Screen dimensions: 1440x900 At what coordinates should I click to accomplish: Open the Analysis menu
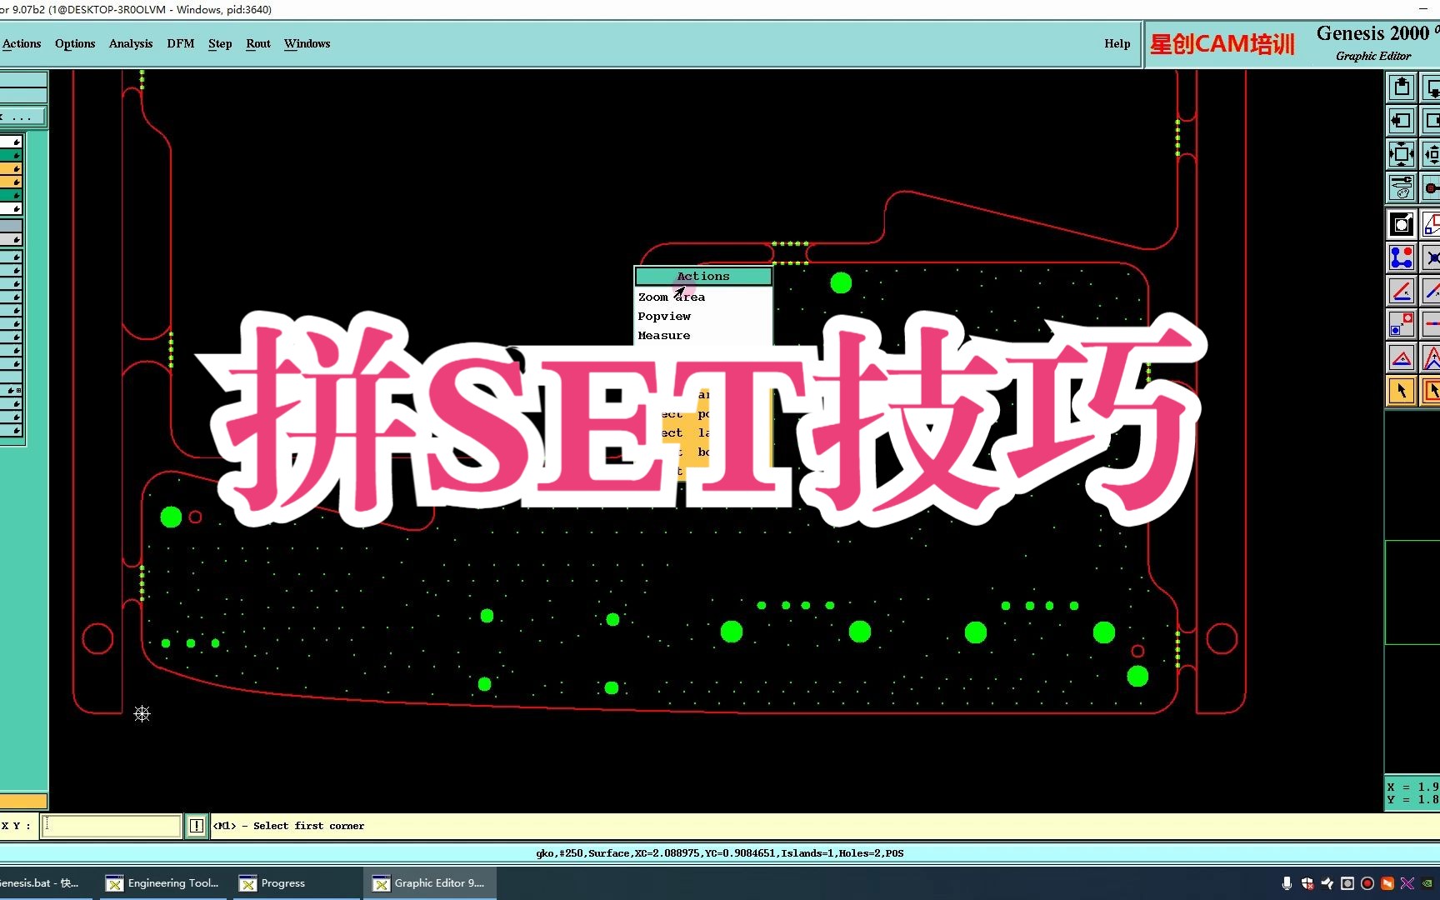tap(131, 43)
